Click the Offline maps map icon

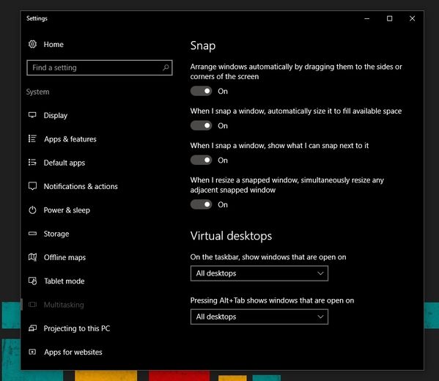32,257
